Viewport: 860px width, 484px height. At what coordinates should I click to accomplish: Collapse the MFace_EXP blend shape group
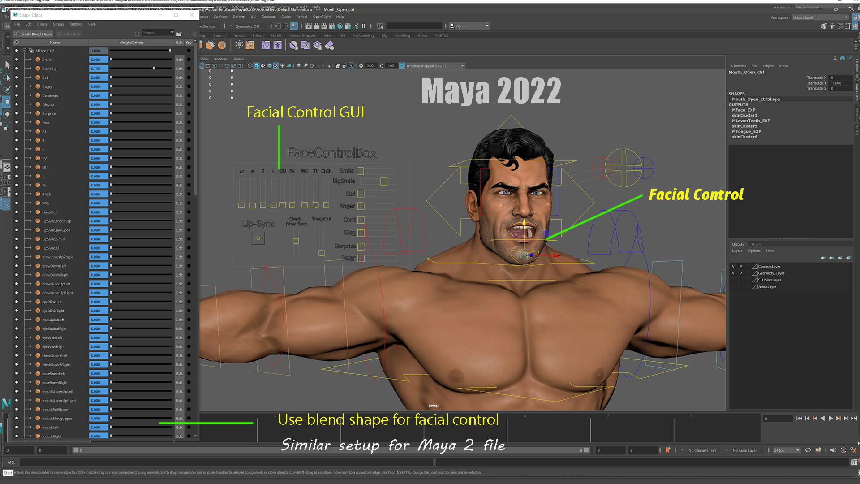[x=24, y=51]
